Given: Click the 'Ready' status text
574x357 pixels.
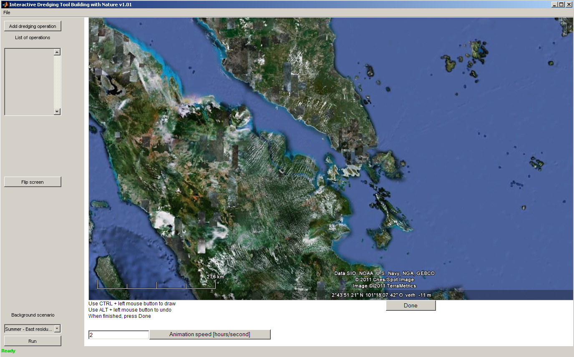Looking at the screenshot, I should pos(8,351).
